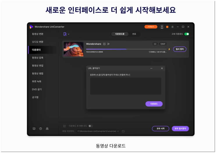Minimize the URL 붙여넣기 dialog
Image resolution: width=216 pixels, height=153 pixels.
click(151, 68)
